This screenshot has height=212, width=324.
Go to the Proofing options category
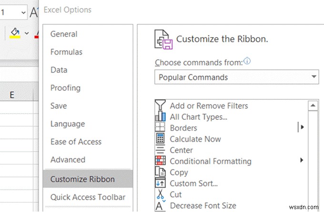pos(65,87)
